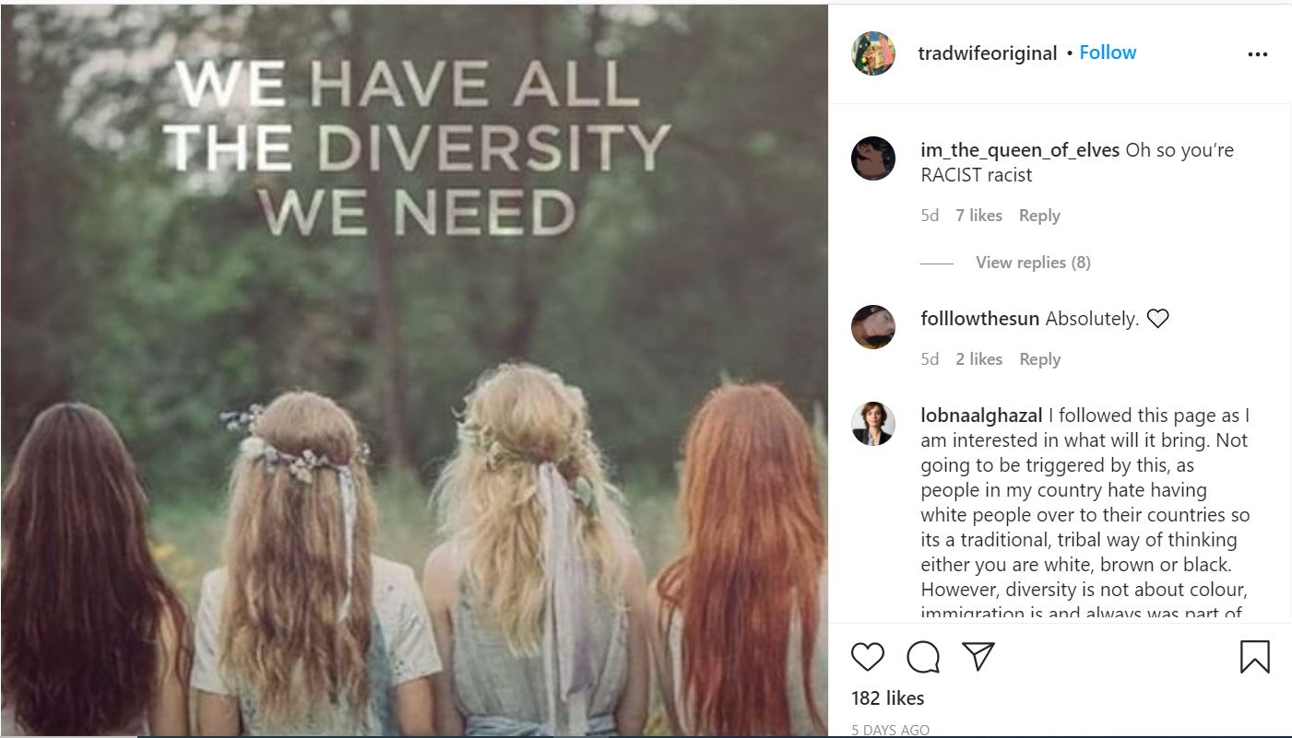The width and height of the screenshot is (1292, 738).
Task: Save the post with the bookmark icon
Action: 1254,657
